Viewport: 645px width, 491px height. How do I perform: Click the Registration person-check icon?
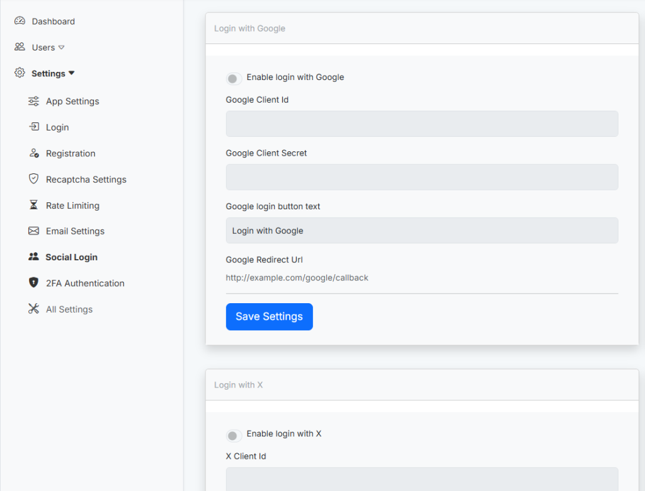click(x=34, y=153)
